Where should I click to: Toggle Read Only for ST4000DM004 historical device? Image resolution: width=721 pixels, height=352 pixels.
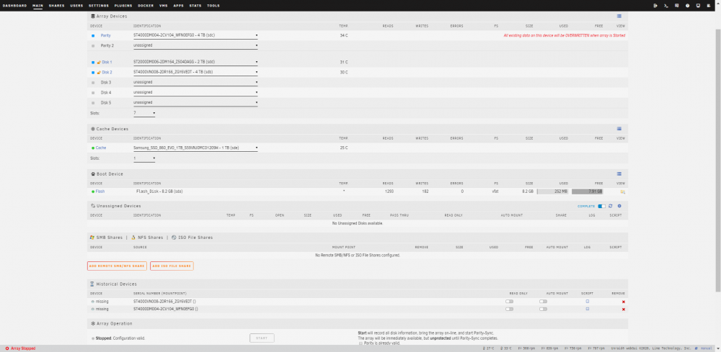[x=509, y=310]
